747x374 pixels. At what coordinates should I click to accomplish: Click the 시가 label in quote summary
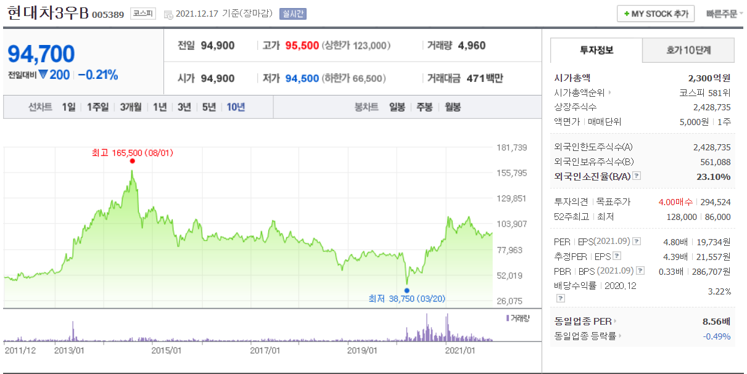tap(186, 78)
